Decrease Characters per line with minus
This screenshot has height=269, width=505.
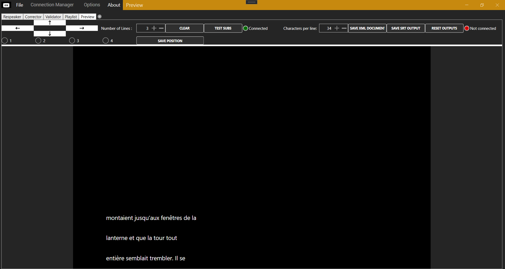pyautogui.click(x=344, y=28)
